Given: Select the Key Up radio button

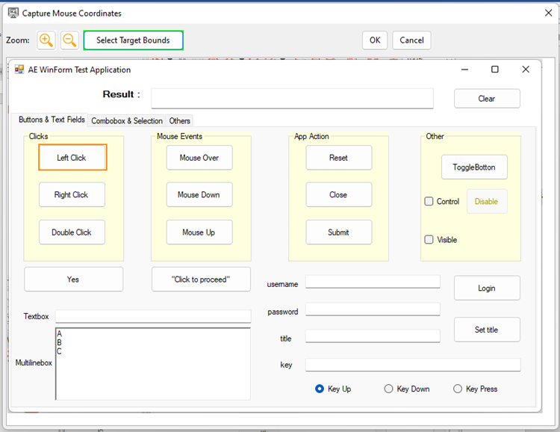Looking at the screenshot, I should click(x=320, y=389).
